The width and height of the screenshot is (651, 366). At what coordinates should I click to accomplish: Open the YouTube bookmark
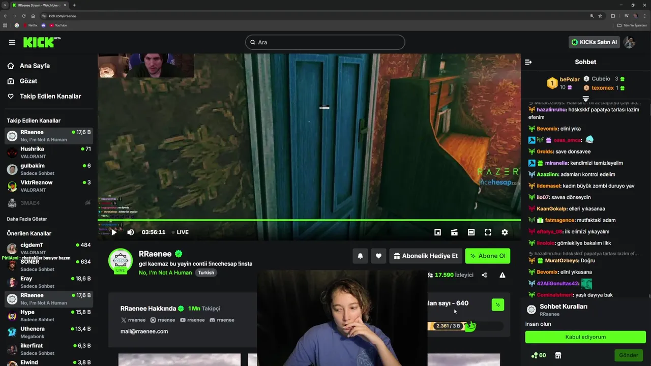(58, 25)
